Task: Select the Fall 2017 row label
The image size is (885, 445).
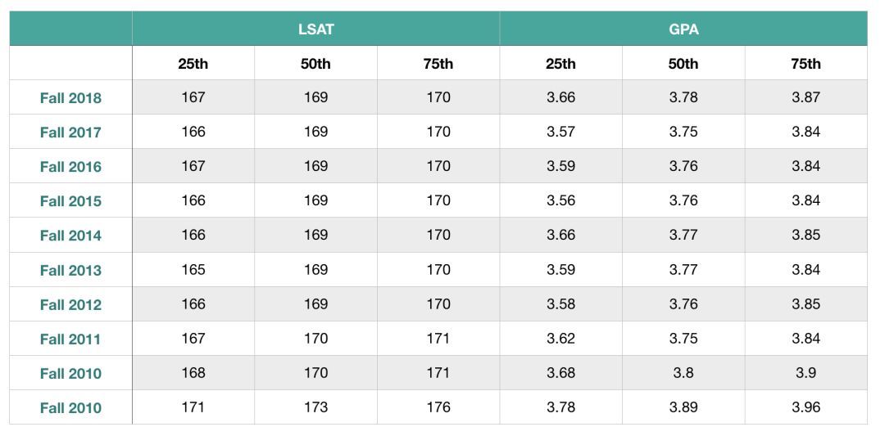Action: 70,133
